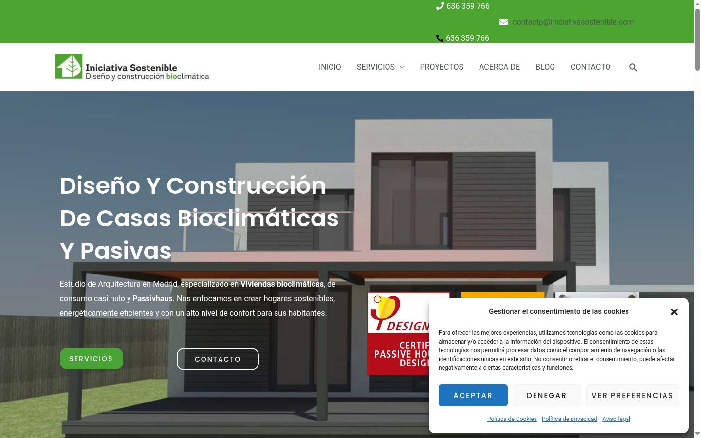
Task: Click the green Servicios hero button
Action: tap(92, 359)
